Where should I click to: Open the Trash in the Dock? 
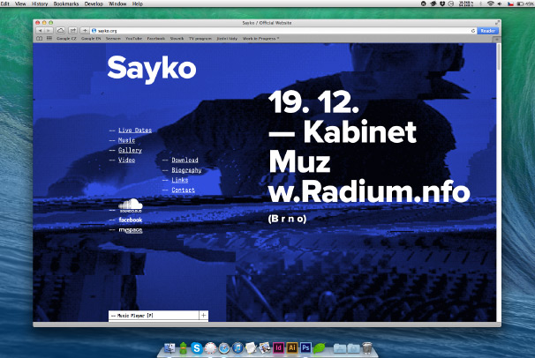coord(367,348)
